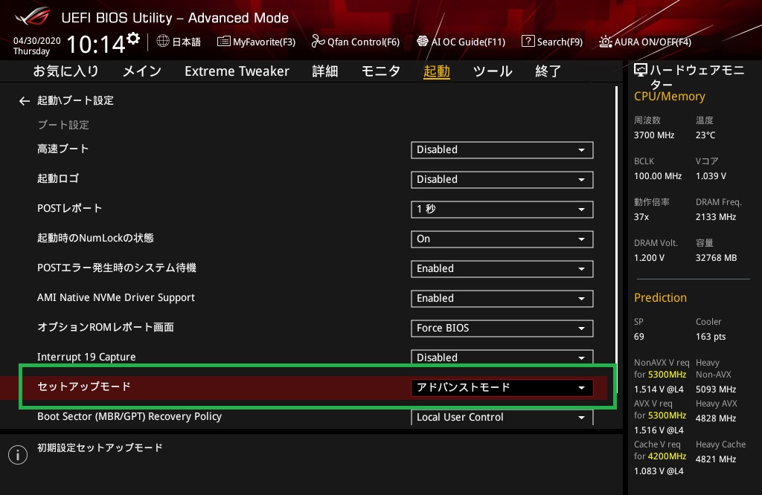Viewport: 762px width, 495px height.
Task: Click the language globe icon
Action: click(x=163, y=42)
